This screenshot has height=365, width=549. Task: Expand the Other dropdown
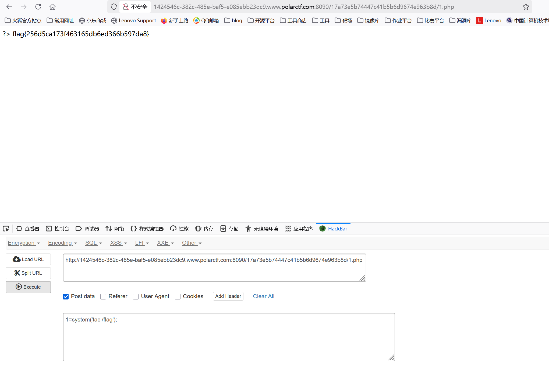click(192, 243)
